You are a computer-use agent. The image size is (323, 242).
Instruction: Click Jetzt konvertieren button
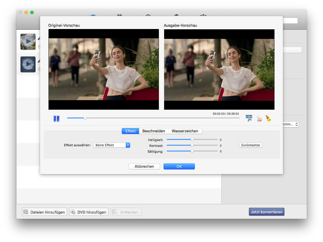tap(267, 212)
